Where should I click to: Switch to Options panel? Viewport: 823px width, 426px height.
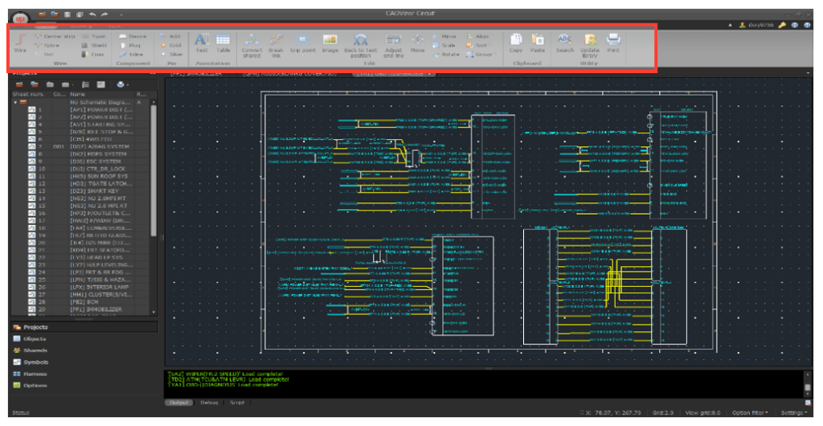pos(84,386)
